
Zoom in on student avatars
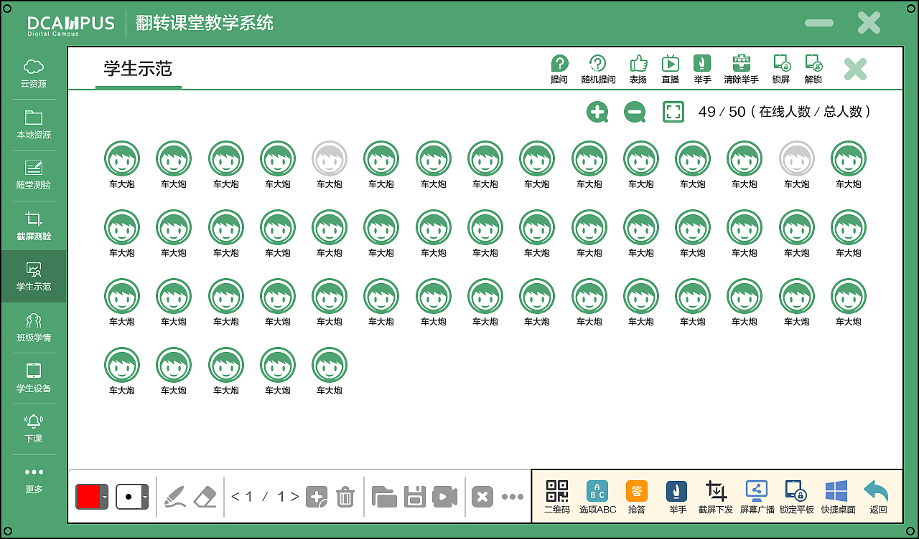tap(597, 112)
